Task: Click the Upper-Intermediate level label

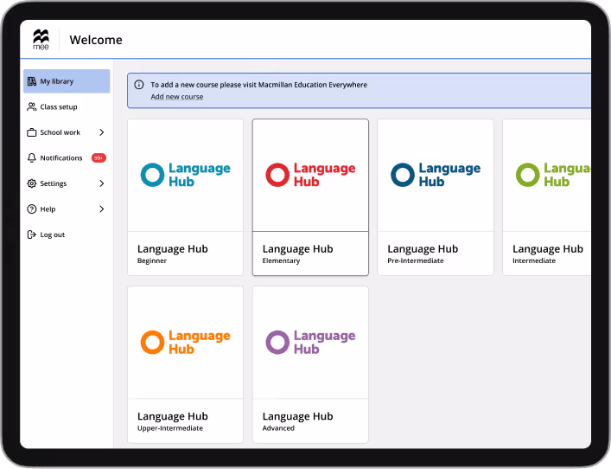Action: pos(170,428)
